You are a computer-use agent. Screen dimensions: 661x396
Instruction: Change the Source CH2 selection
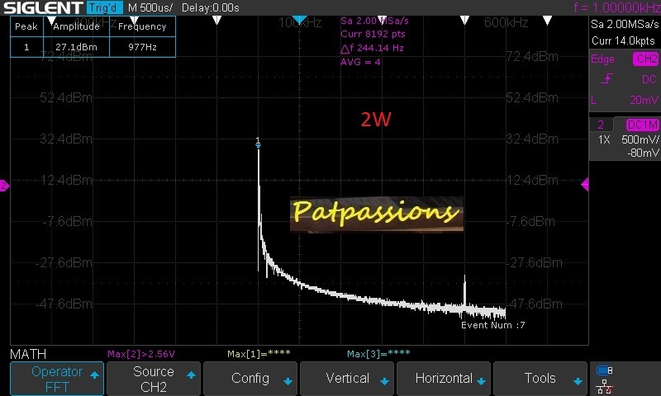[154, 379]
